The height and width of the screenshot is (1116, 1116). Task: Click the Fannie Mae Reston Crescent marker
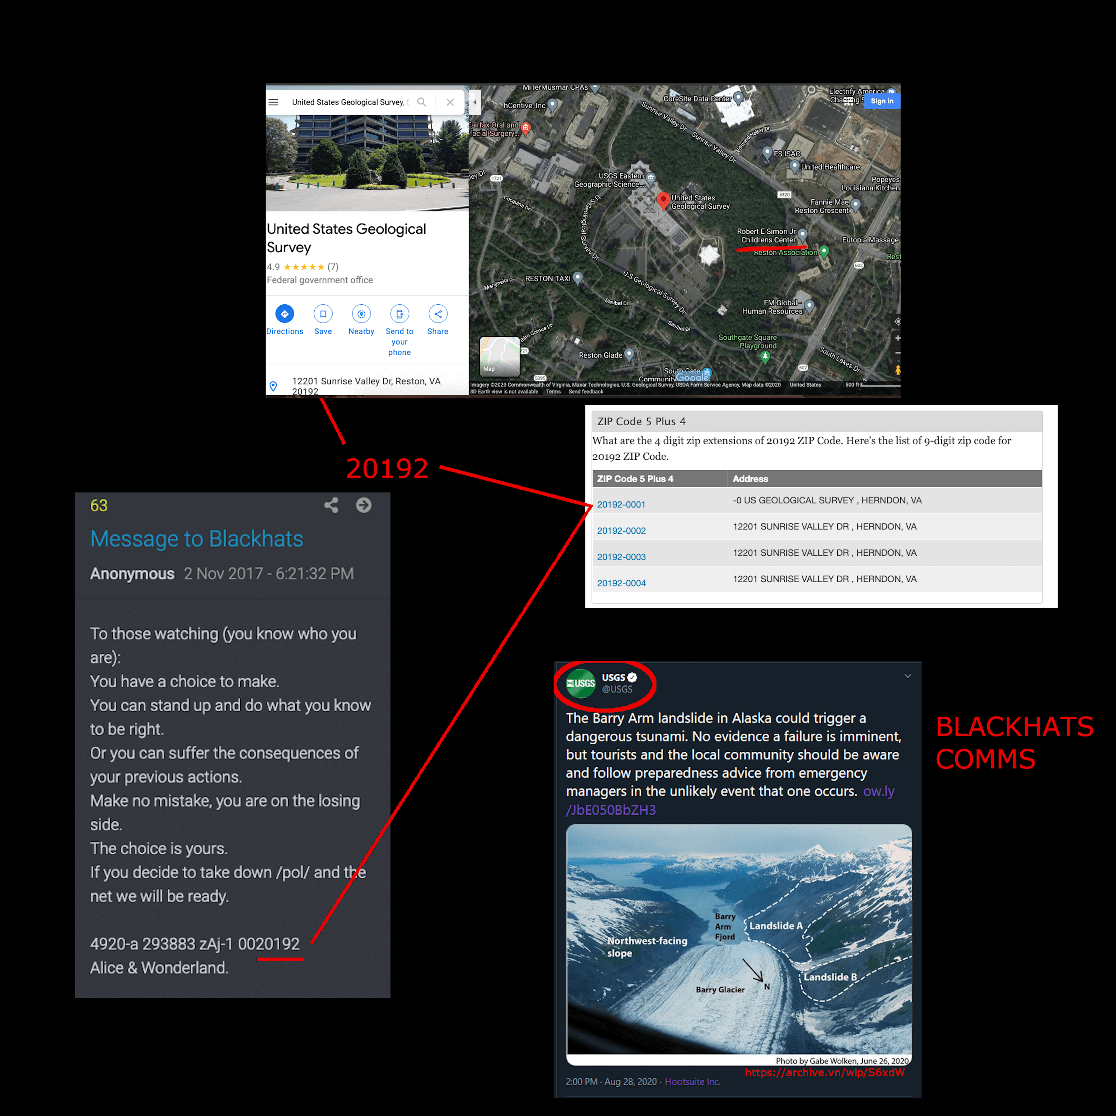pyautogui.click(x=856, y=205)
